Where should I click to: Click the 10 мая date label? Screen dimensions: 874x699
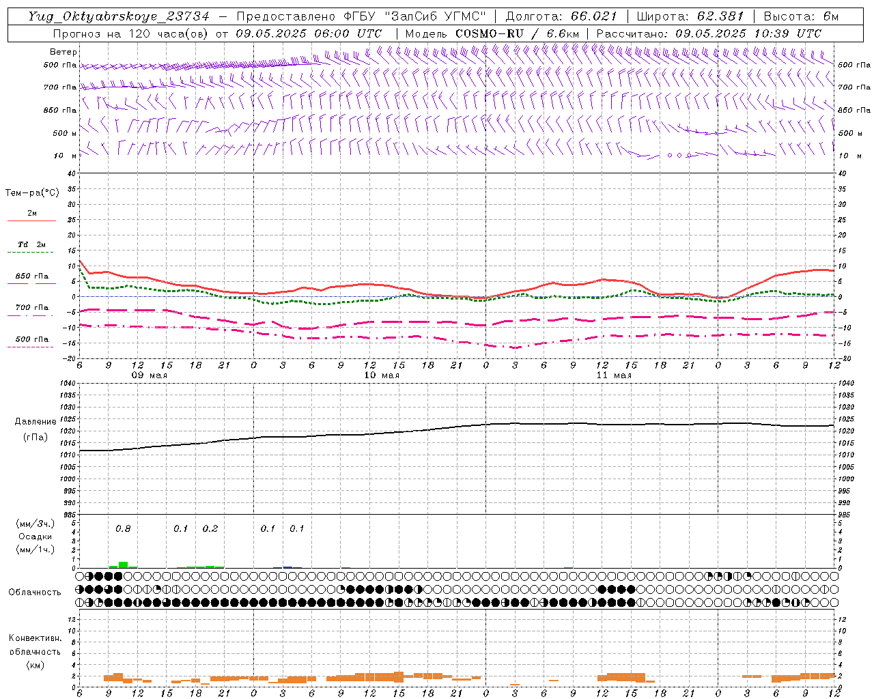tap(382, 375)
